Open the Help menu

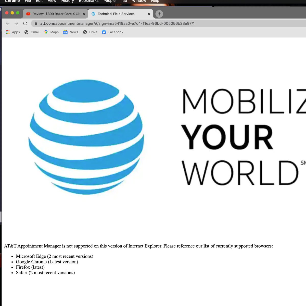tap(155, 1)
